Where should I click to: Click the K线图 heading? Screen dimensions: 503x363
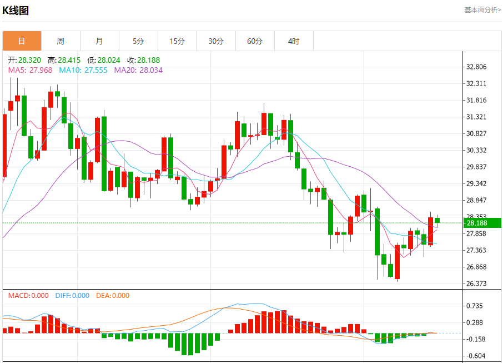16,10
